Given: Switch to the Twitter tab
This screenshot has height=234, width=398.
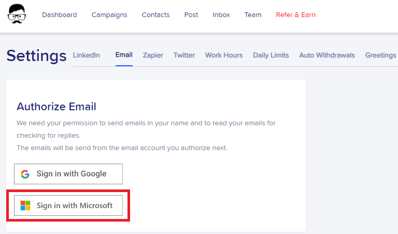Looking at the screenshot, I should (x=184, y=55).
